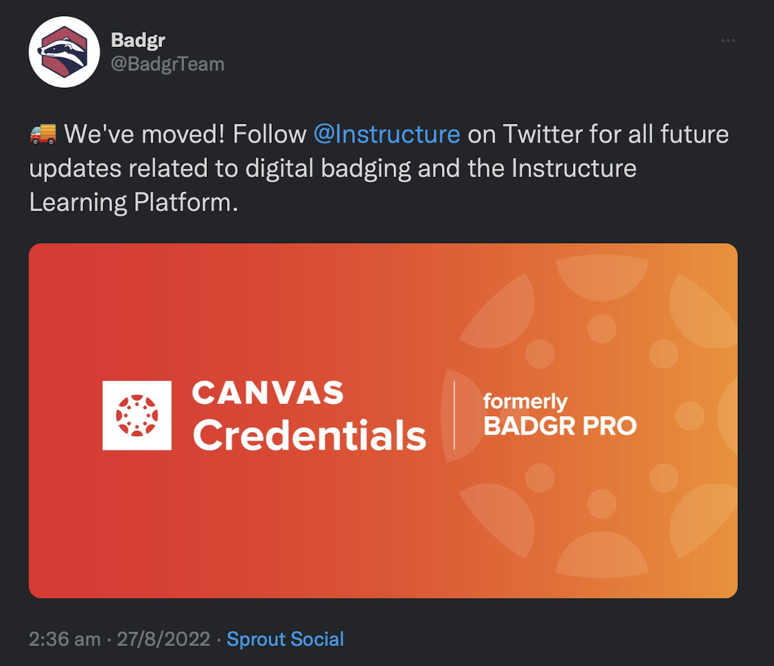Open the tweet's three-dot more menu
Viewport: 774px width, 666px height.
[x=728, y=40]
